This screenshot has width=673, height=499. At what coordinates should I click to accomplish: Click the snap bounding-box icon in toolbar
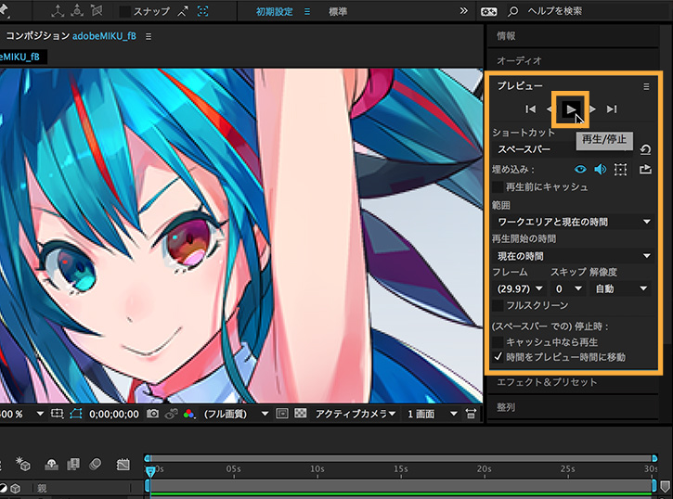click(x=203, y=11)
